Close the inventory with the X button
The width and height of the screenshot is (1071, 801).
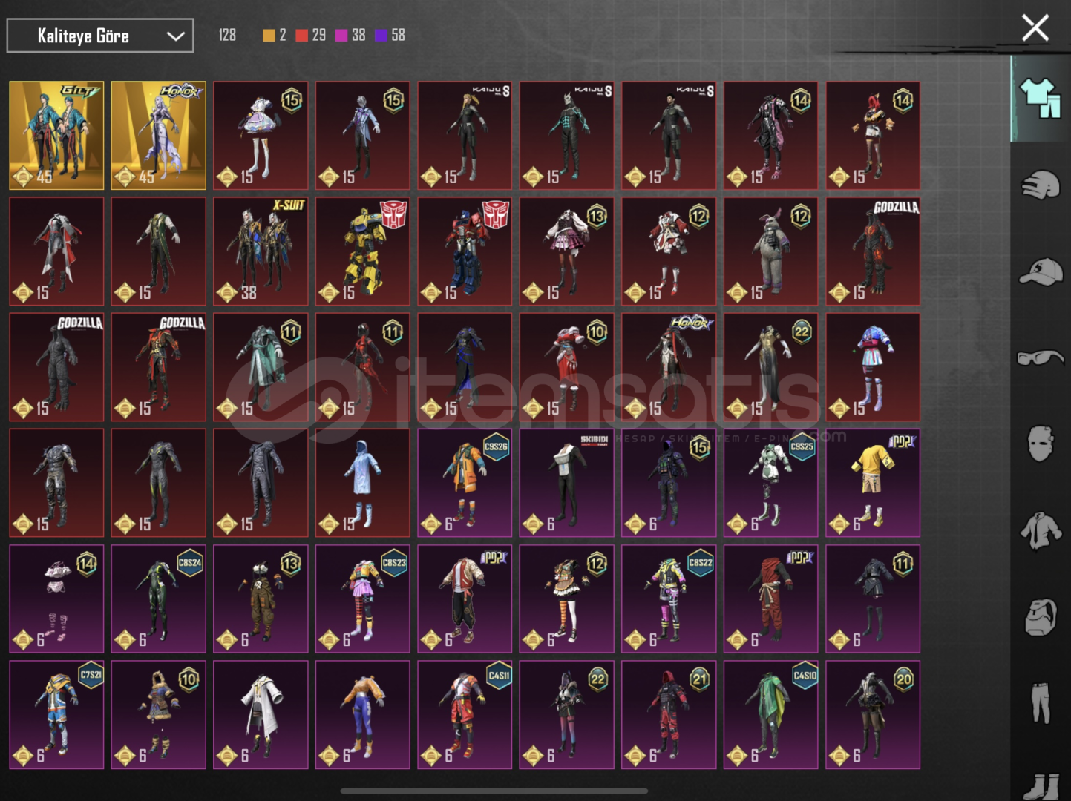pyautogui.click(x=1035, y=28)
